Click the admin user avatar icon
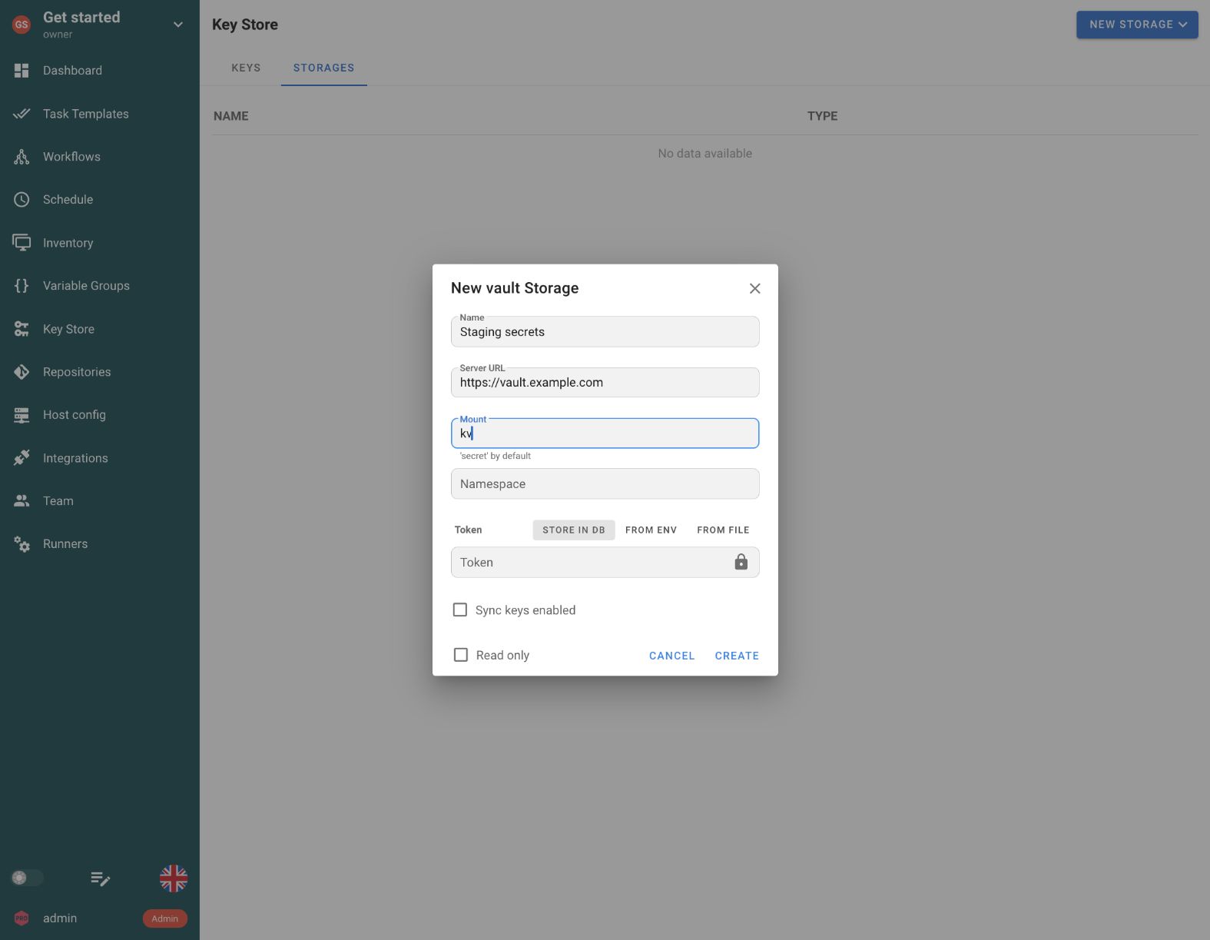The height and width of the screenshot is (940, 1210). pos(22,918)
